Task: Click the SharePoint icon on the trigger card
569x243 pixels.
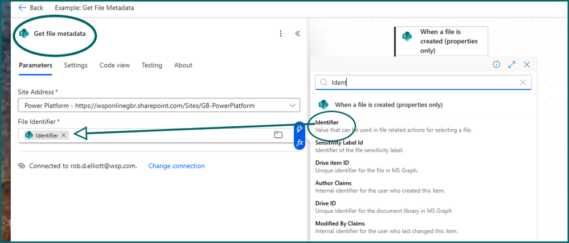Action: coord(407,36)
